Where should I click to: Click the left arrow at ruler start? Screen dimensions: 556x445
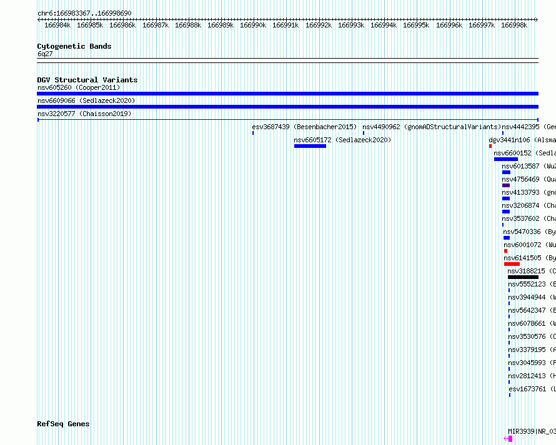[x=39, y=20]
